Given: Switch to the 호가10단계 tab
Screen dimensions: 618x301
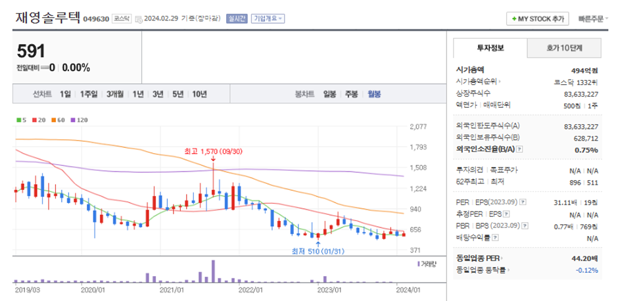Looking at the screenshot, I should coord(564,48).
